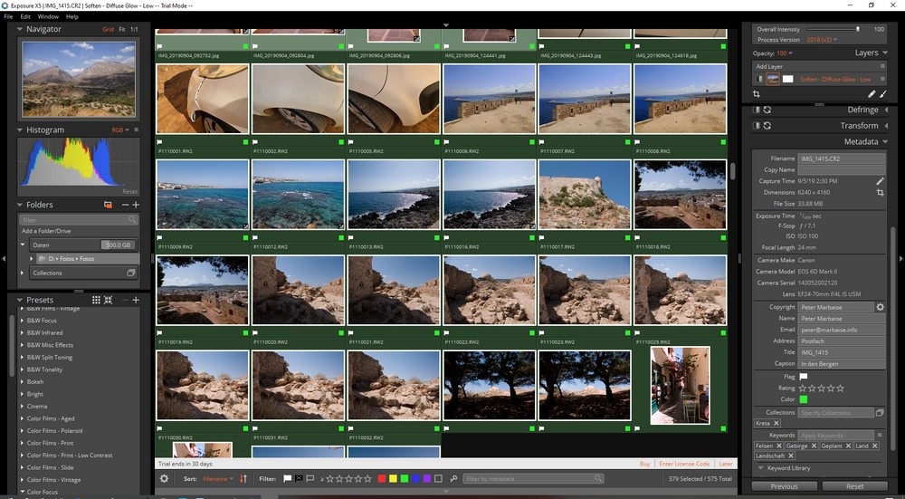Filter by blue color label
Image resolution: width=905 pixels, height=499 pixels.
[x=415, y=479]
